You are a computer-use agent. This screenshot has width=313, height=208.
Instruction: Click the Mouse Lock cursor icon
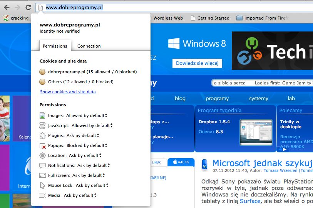pos(42,185)
